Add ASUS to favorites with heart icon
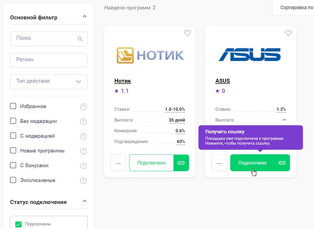 pyautogui.click(x=288, y=33)
